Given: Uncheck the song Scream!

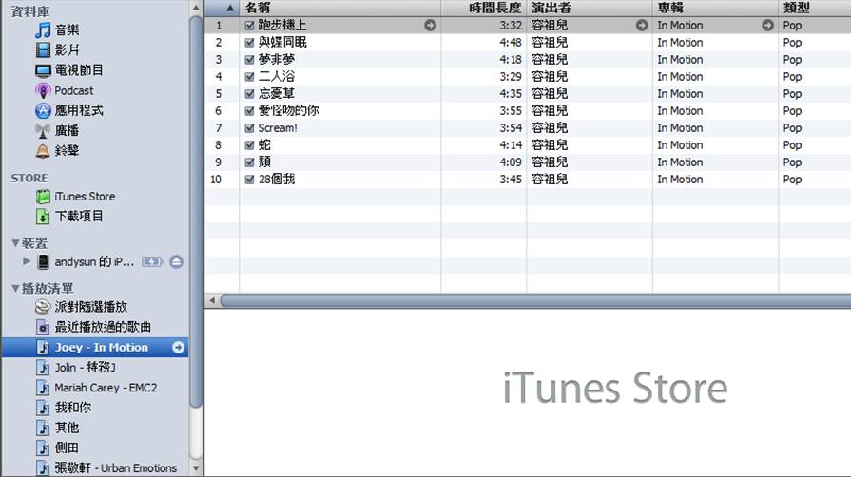Looking at the screenshot, I should pyautogui.click(x=250, y=128).
